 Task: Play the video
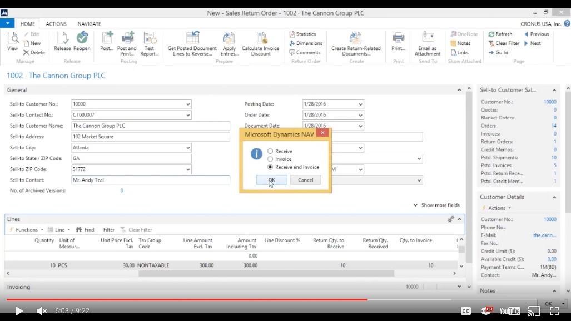click(19, 311)
